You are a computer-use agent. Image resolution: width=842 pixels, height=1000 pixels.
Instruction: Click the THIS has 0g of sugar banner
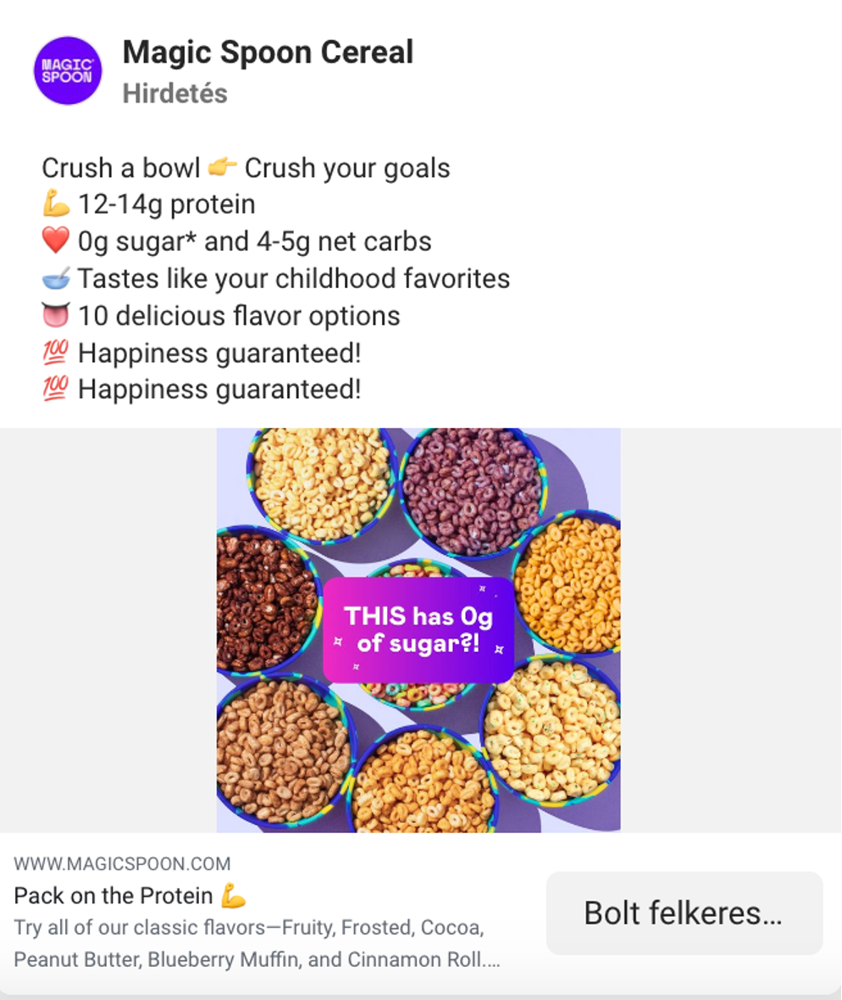420,630
